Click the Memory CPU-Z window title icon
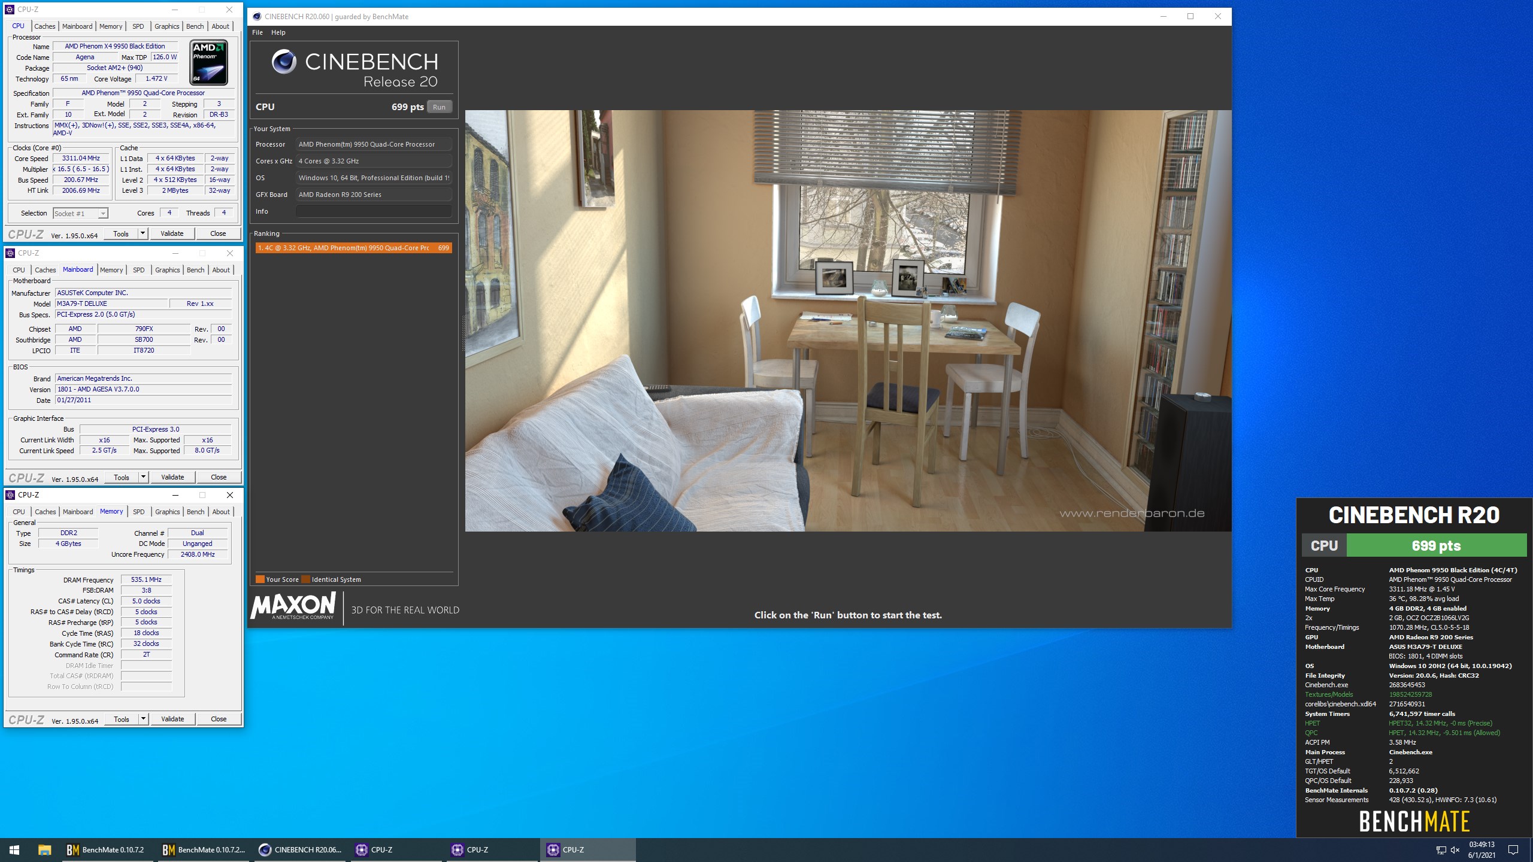The height and width of the screenshot is (862, 1533). click(10, 495)
